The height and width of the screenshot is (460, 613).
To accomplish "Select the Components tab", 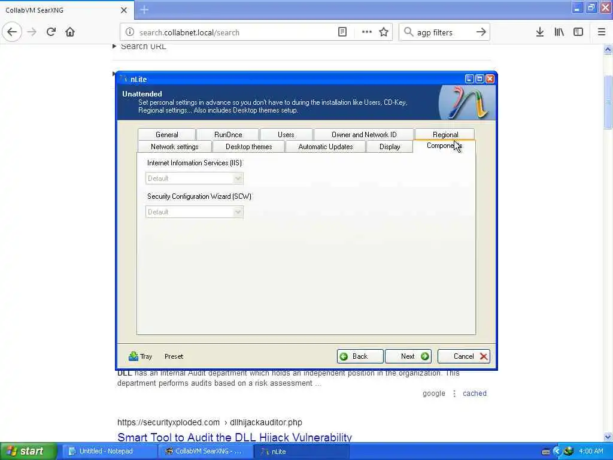I will click(x=444, y=146).
